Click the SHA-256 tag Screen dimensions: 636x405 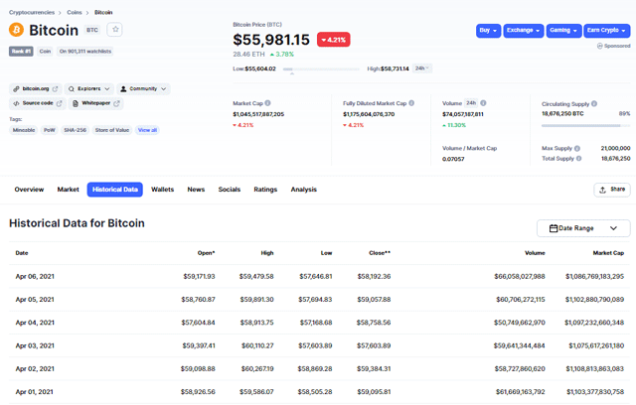pyautogui.click(x=76, y=130)
